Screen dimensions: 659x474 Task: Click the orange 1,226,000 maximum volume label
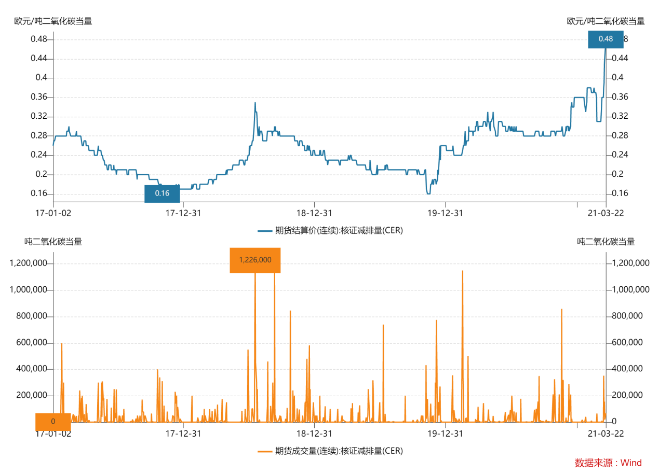pos(255,260)
